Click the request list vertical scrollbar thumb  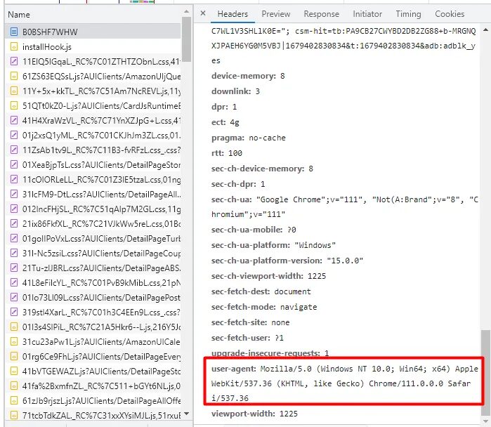pos(186,42)
